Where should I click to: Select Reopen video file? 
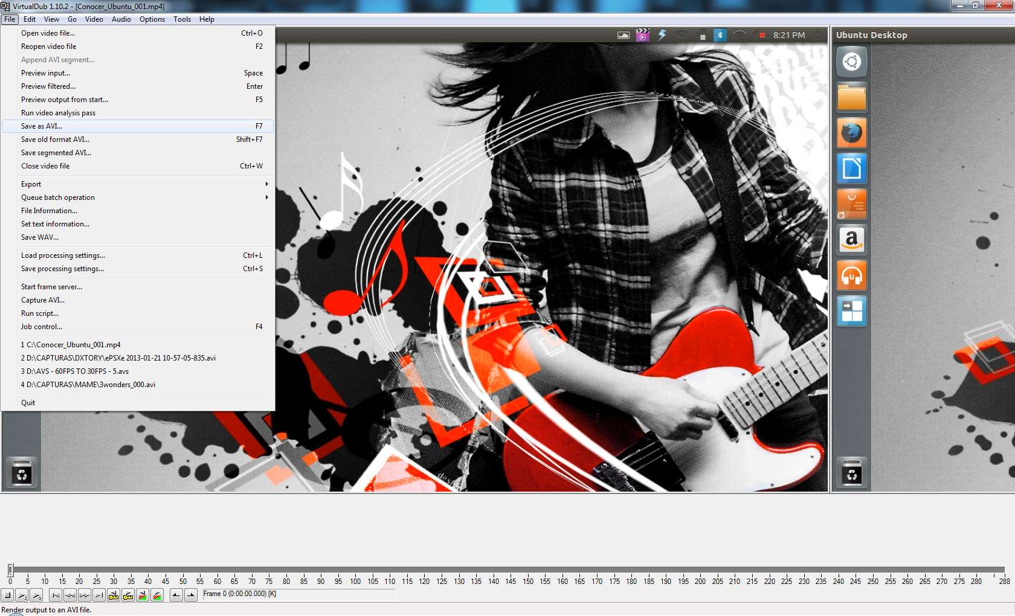tap(138, 47)
